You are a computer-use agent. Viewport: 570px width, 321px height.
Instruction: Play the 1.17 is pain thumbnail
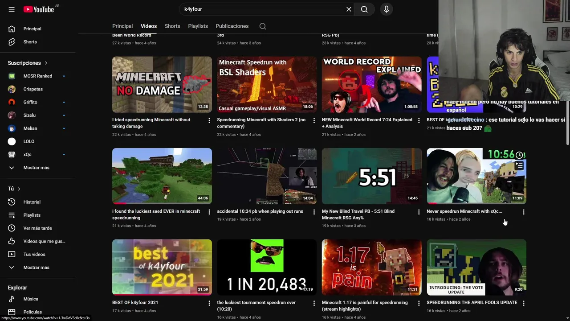coord(372,267)
